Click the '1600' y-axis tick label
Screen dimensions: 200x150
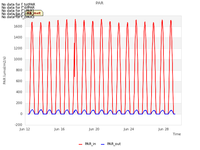tap(18, 26)
